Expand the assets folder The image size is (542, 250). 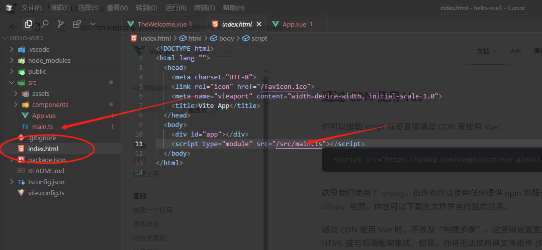[16, 93]
